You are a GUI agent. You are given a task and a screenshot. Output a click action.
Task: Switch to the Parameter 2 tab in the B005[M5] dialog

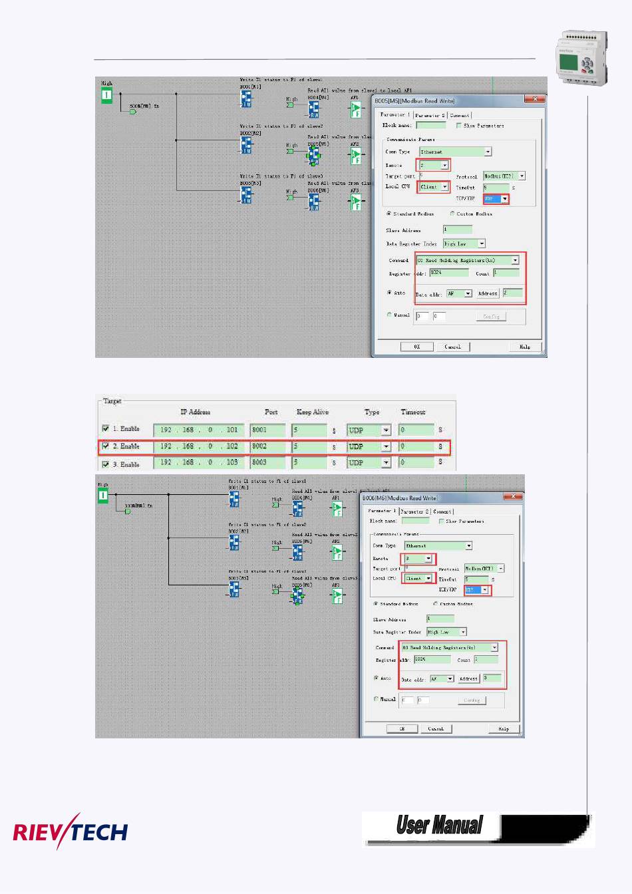430,115
